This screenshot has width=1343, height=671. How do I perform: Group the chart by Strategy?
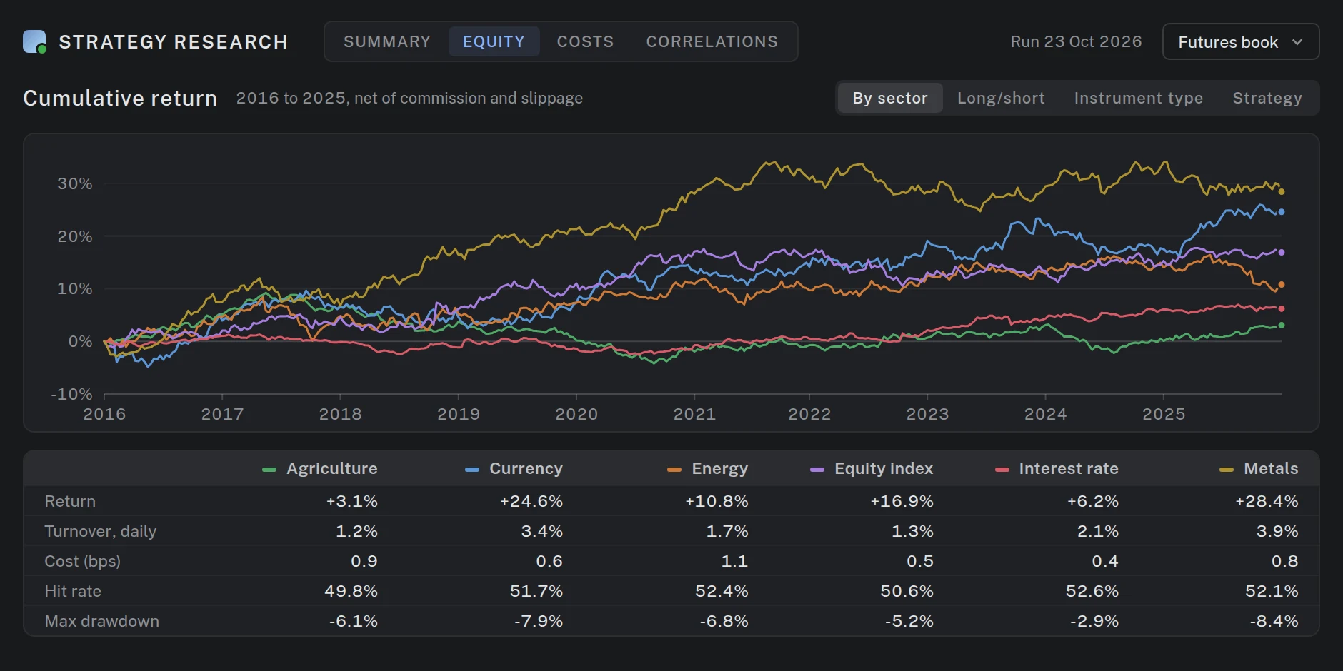pos(1267,98)
